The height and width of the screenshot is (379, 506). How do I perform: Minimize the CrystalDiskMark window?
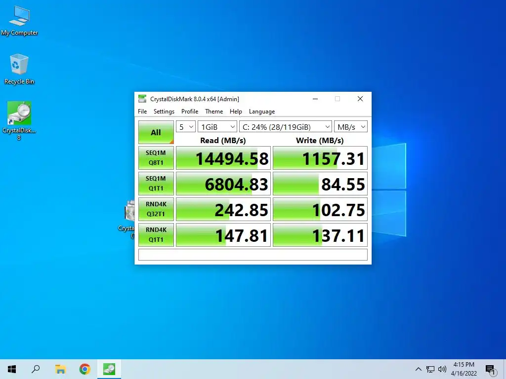tap(315, 99)
